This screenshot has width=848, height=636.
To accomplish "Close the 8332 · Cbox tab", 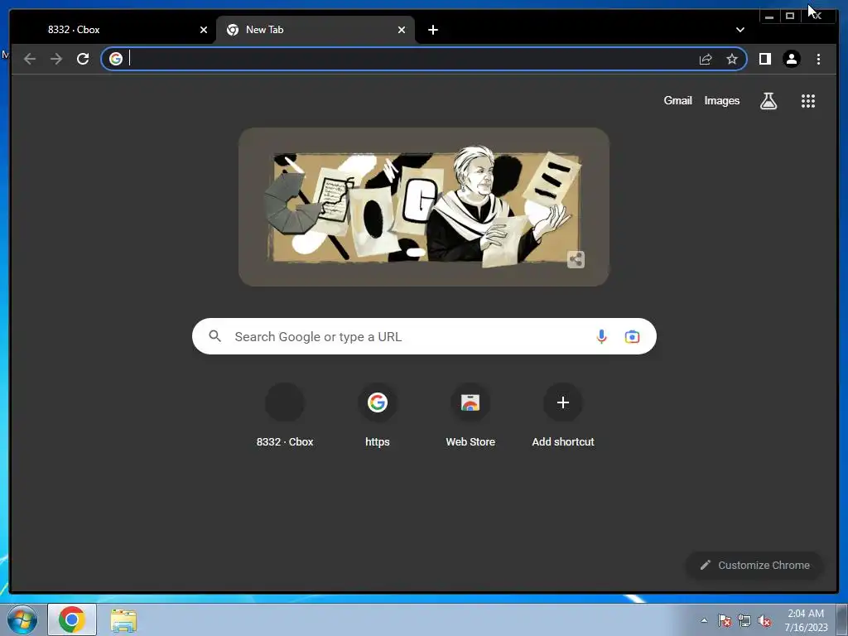I will (204, 30).
